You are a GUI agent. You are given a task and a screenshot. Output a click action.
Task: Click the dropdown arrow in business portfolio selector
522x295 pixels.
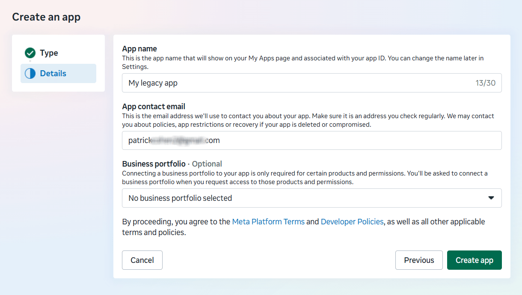[491, 198]
